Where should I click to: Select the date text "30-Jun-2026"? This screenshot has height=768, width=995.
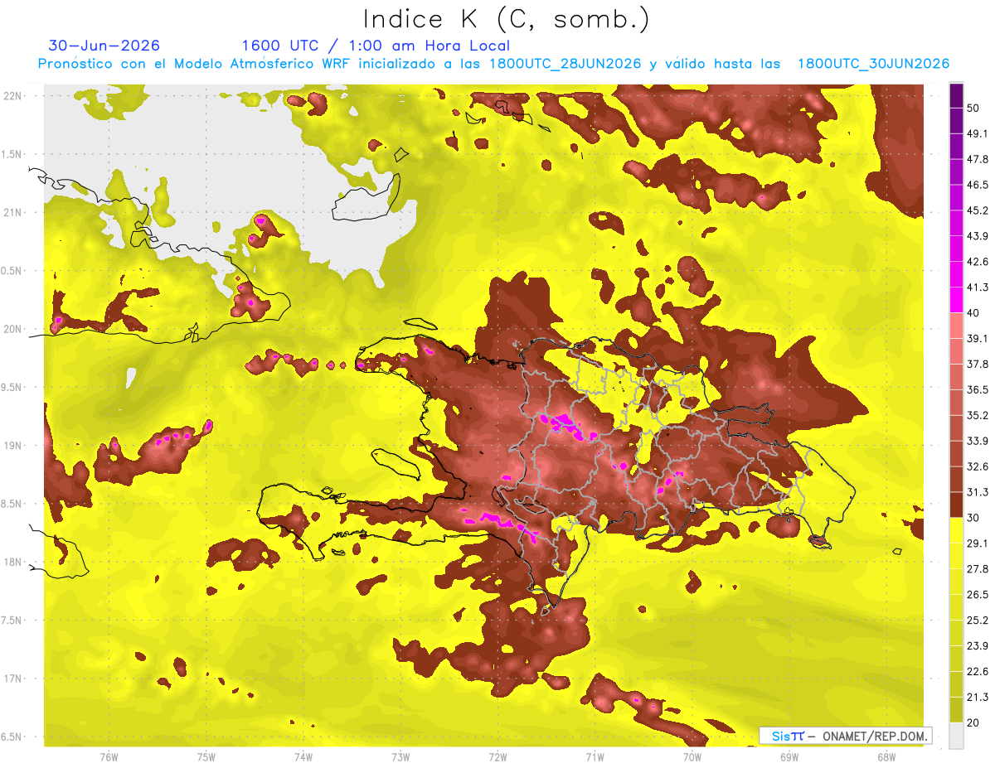(104, 46)
